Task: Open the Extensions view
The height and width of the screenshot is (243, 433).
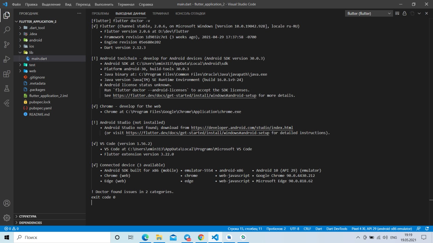Action: click(x=7, y=74)
